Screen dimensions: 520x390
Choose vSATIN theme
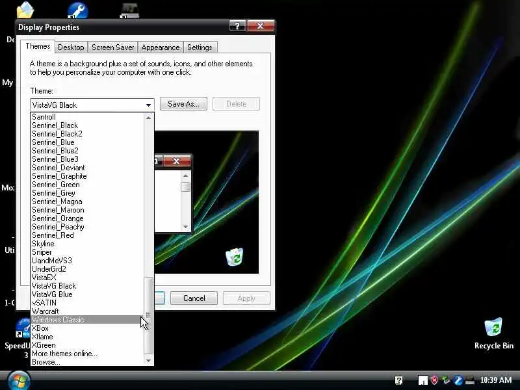click(88, 303)
